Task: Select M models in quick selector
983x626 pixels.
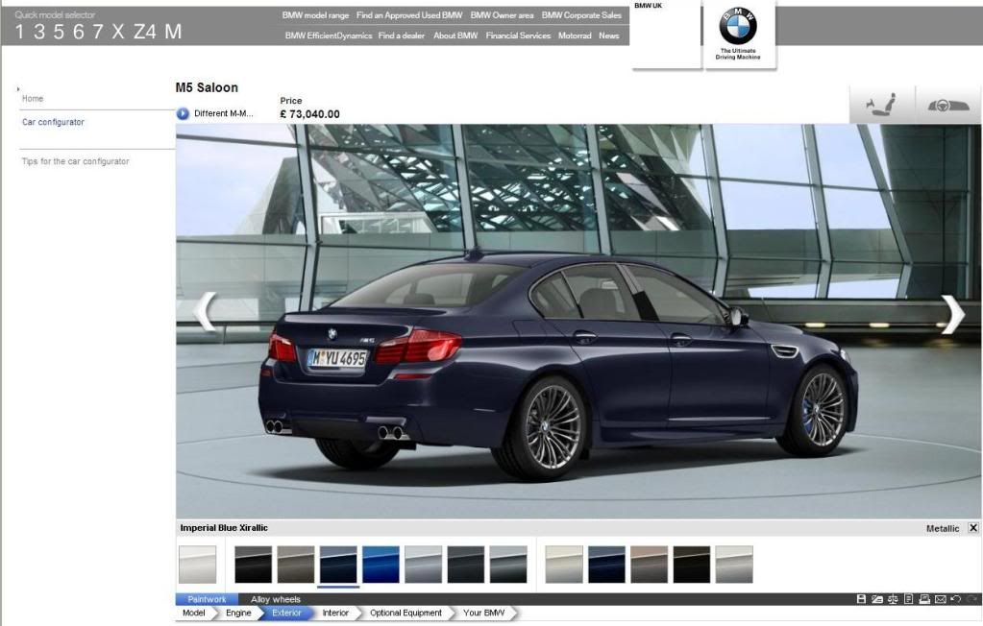Action: [x=173, y=32]
